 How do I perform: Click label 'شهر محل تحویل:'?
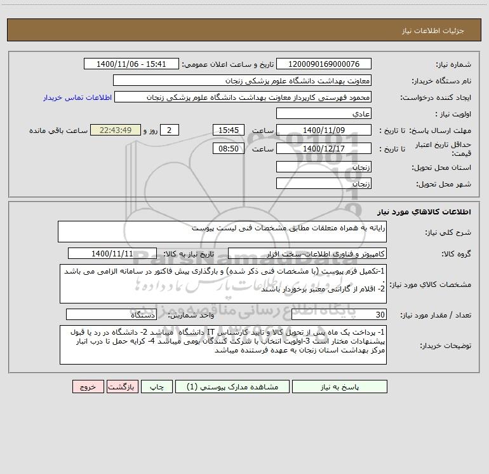(443, 184)
